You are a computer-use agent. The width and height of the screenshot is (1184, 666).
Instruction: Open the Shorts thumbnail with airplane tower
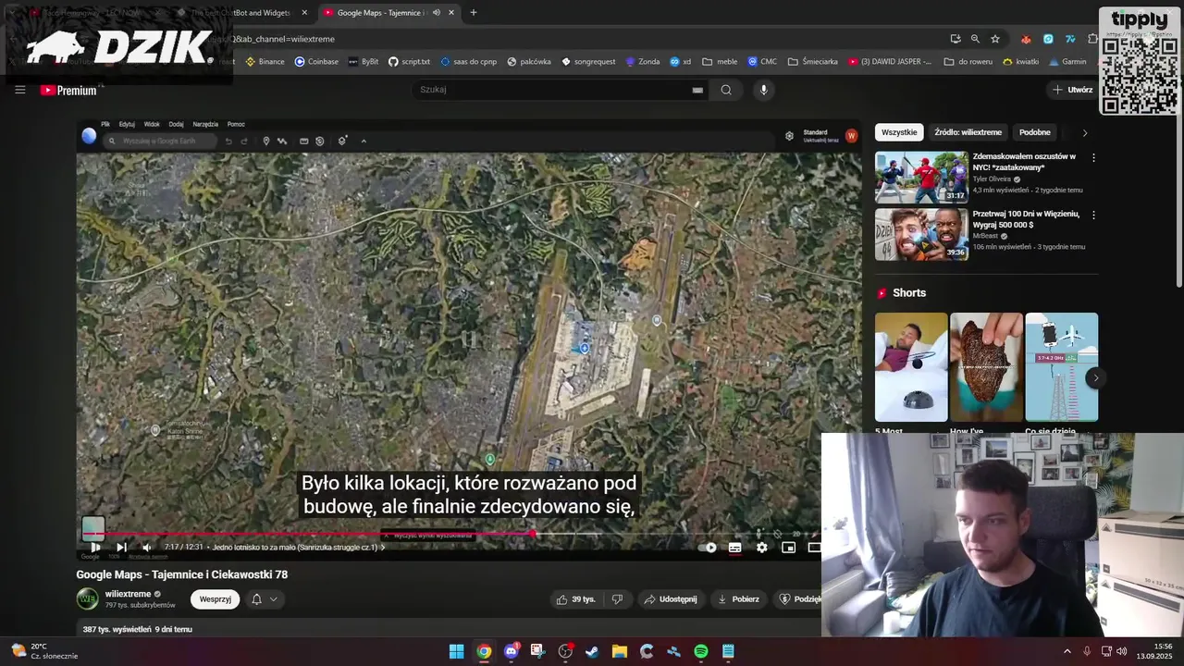pyautogui.click(x=1062, y=367)
